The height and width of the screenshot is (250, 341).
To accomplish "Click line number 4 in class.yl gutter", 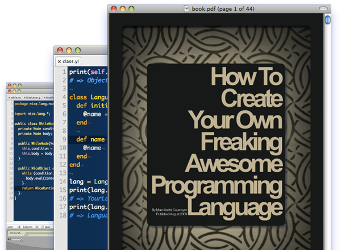I will tap(64, 97).
